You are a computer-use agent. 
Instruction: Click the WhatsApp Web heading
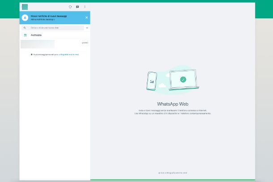(173, 104)
